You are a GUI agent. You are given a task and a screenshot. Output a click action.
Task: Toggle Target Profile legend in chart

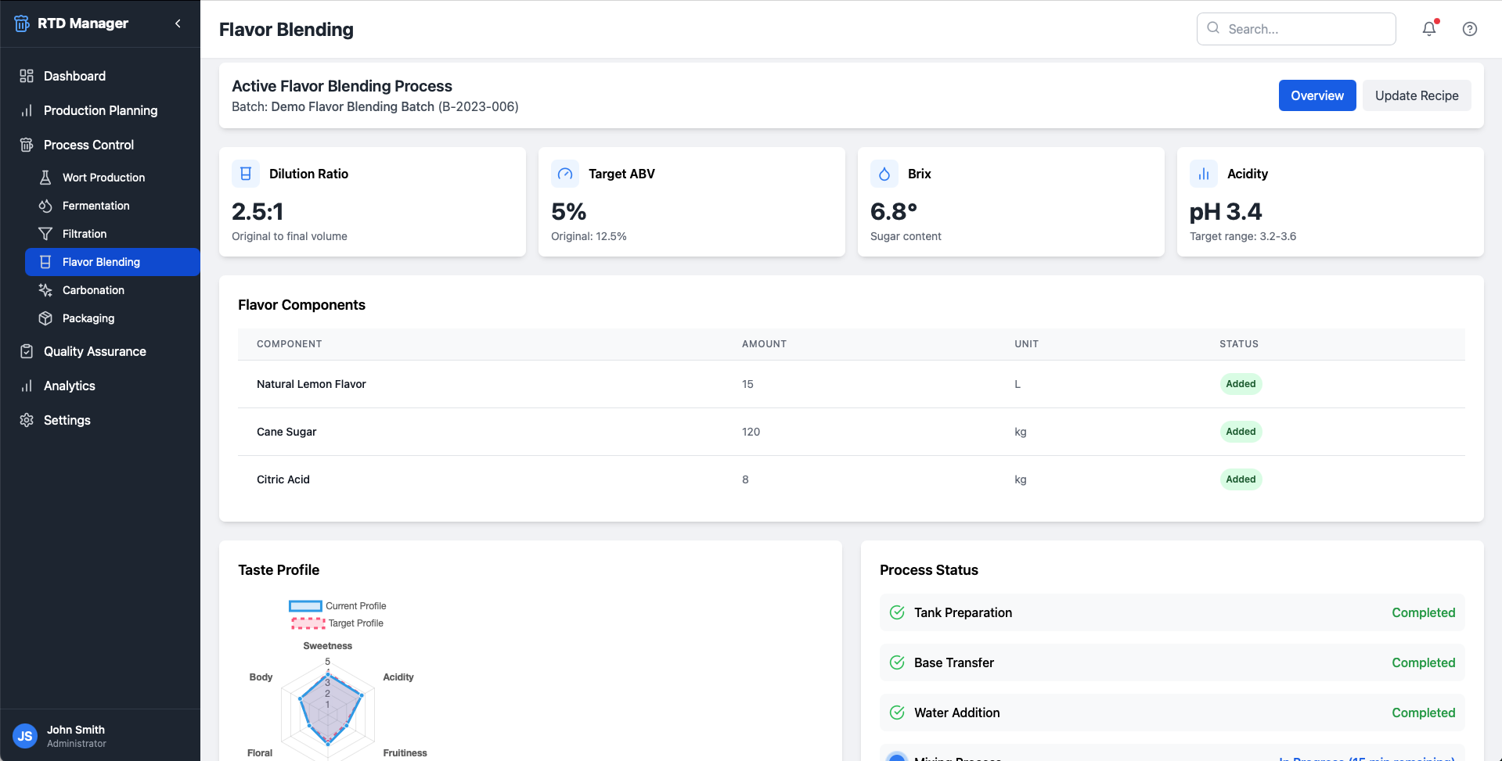pos(337,623)
